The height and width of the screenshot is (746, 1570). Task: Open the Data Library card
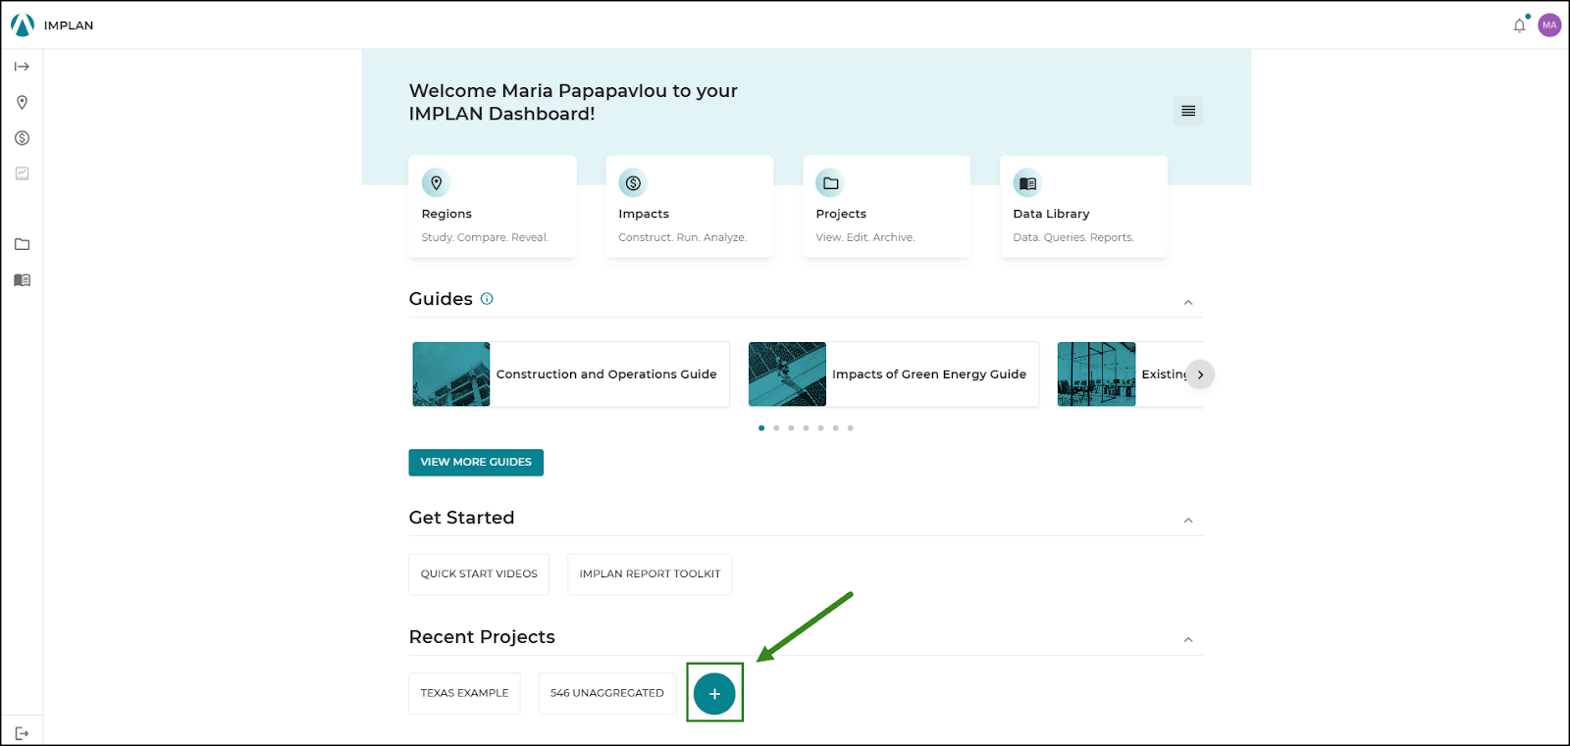click(1084, 207)
